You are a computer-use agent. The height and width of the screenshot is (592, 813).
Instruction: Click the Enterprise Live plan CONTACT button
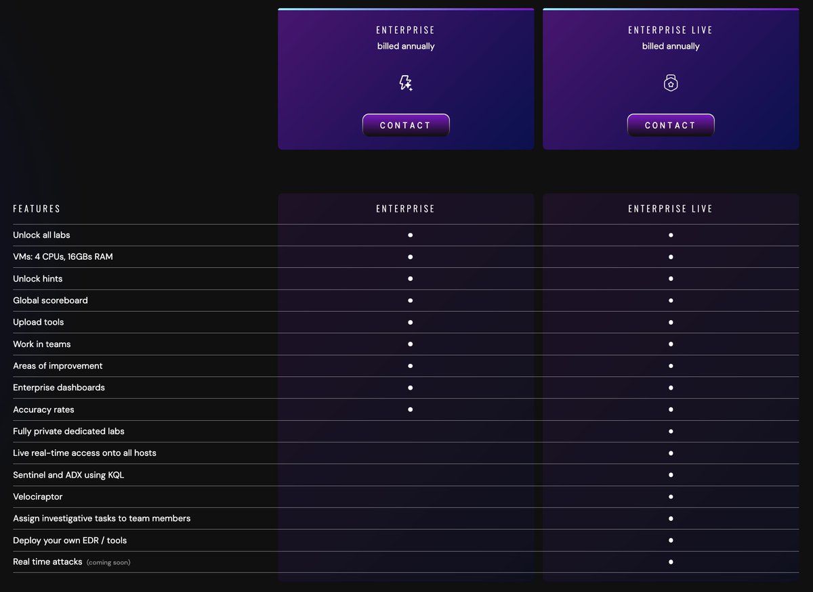671,125
